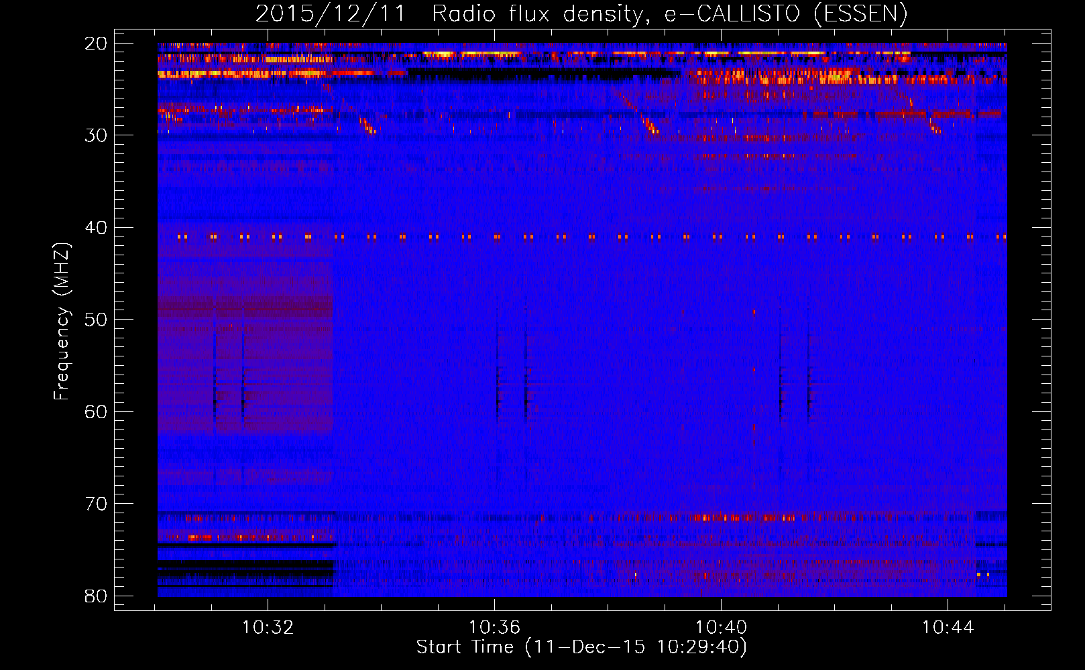1085x670 pixels.
Task: Click the 'Frequency (MHZ)' axis label
Action: (x=62, y=322)
